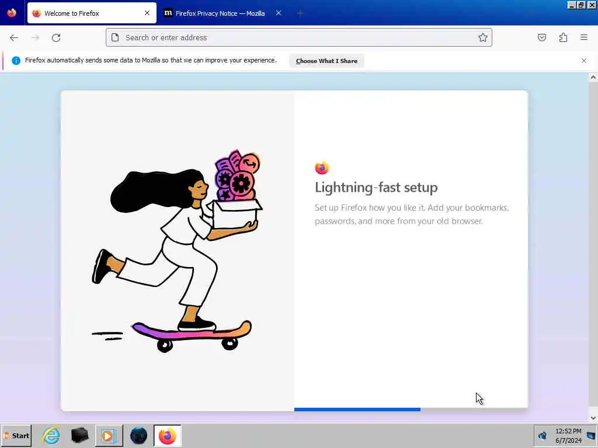Click the skateboarding woman illustration

coord(178,251)
